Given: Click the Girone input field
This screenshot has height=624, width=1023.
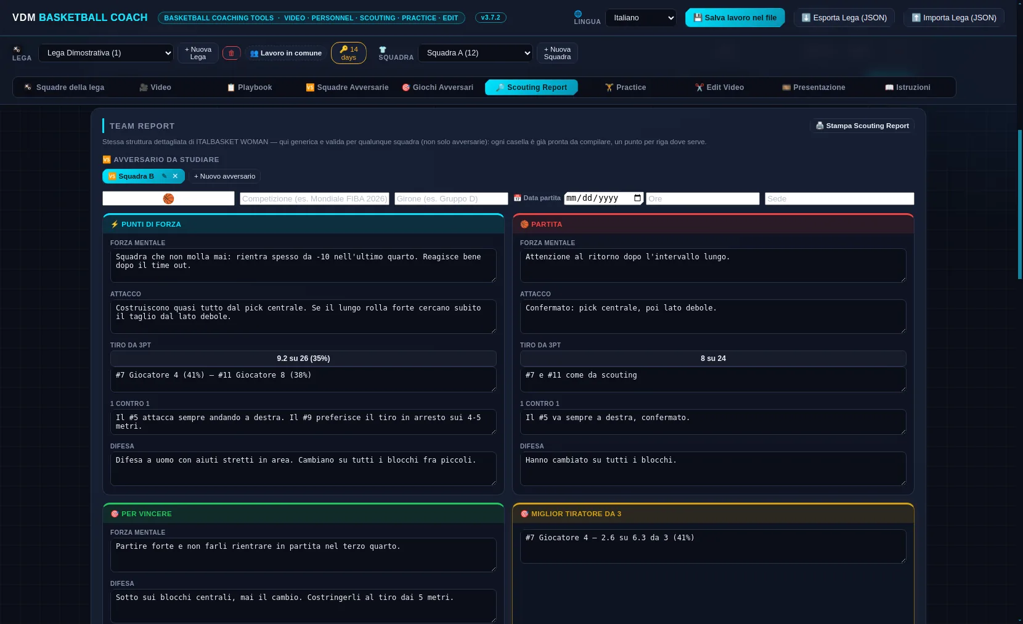Looking at the screenshot, I should tap(451, 198).
